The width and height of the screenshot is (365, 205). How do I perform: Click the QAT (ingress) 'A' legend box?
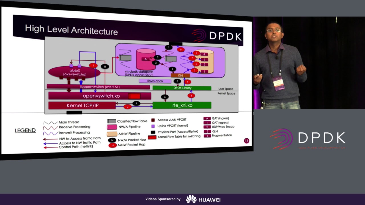[x=207, y=118]
